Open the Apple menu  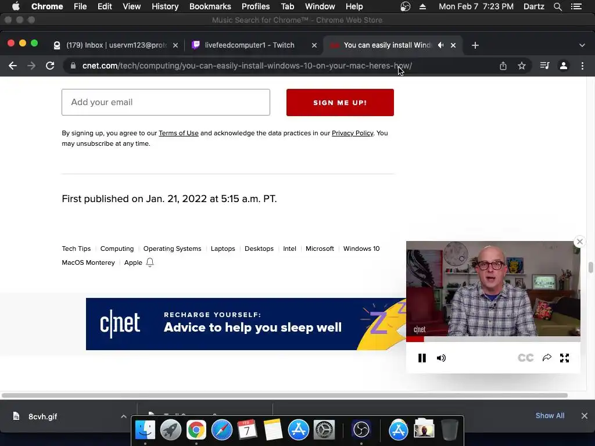pyautogui.click(x=16, y=6)
